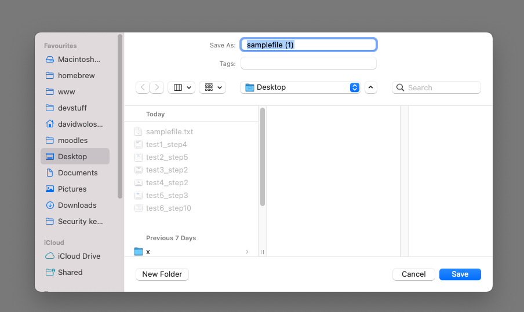524x312 pixels.
Task: Open the grouping options dropdown
Action: (213, 87)
